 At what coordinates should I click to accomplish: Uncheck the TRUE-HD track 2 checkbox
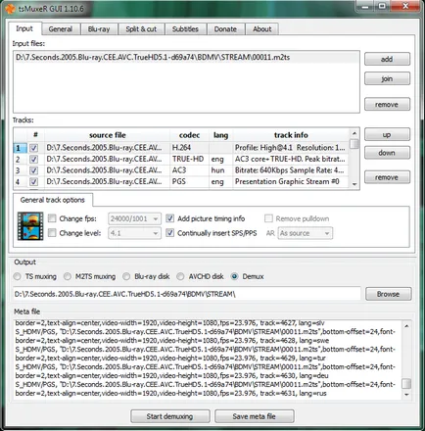pos(33,160)
